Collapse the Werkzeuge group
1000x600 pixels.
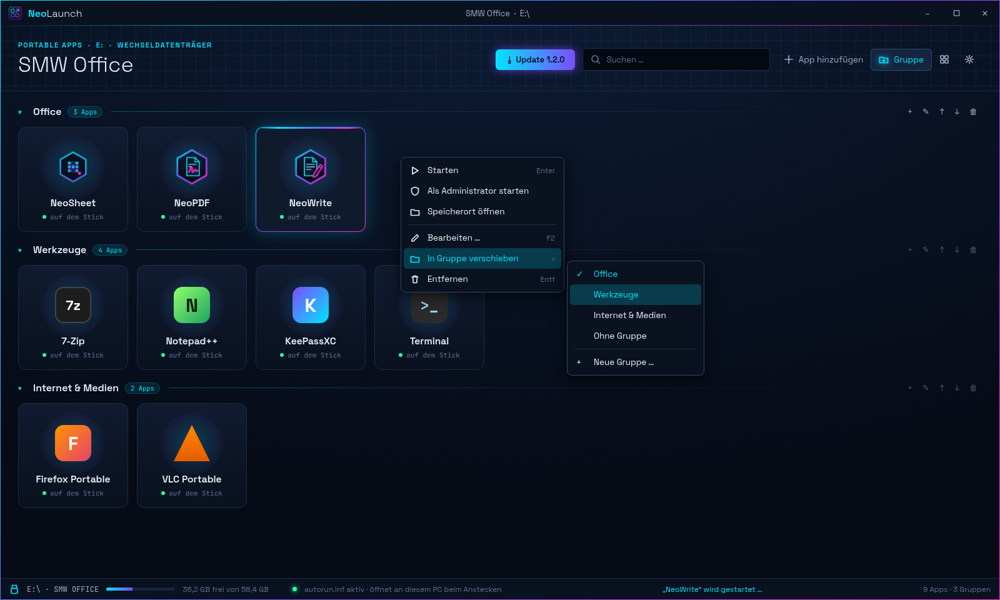coord(20,251)
